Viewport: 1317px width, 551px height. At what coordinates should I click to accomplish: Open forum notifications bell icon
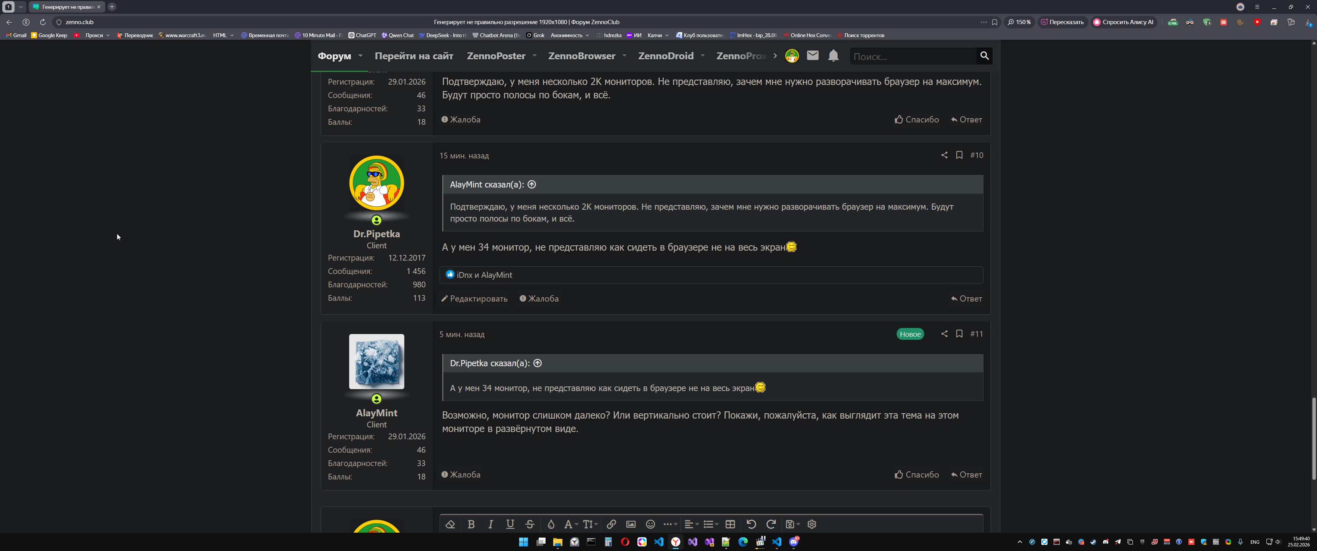pos(833,56)
